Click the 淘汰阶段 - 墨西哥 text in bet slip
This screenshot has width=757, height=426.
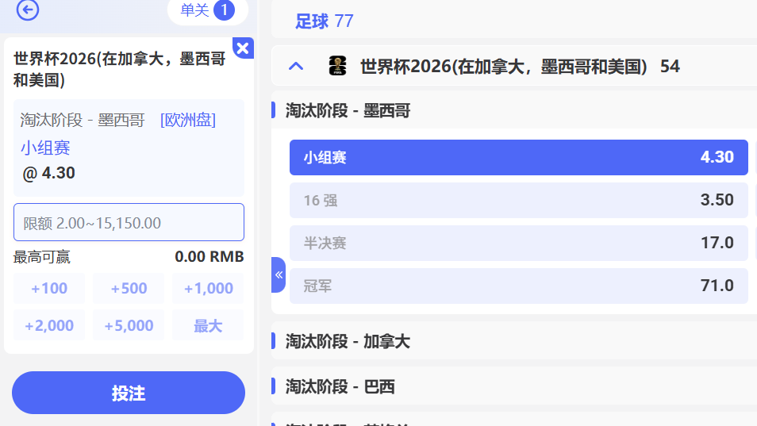click(83, 120)
